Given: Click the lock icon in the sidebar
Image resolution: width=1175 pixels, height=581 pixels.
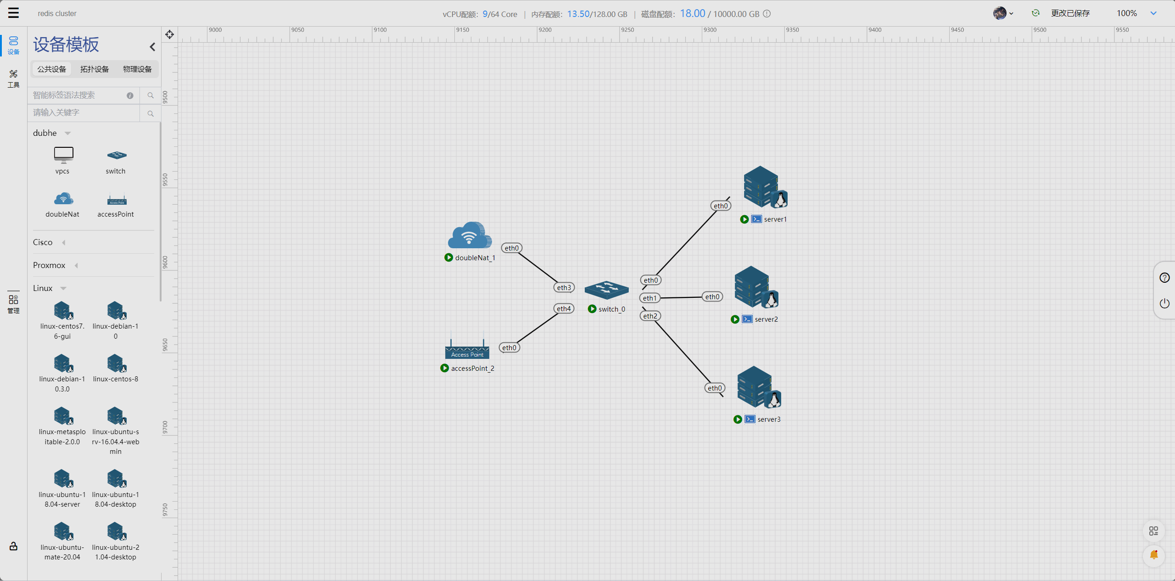Looking at the screenshot, I should coord(13,546).
